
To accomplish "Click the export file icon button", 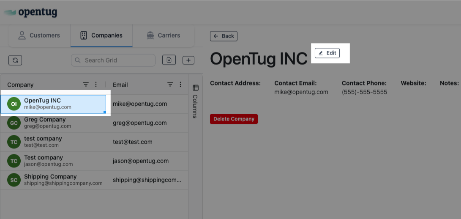I will pyautogui.click(x=169, y=60).
